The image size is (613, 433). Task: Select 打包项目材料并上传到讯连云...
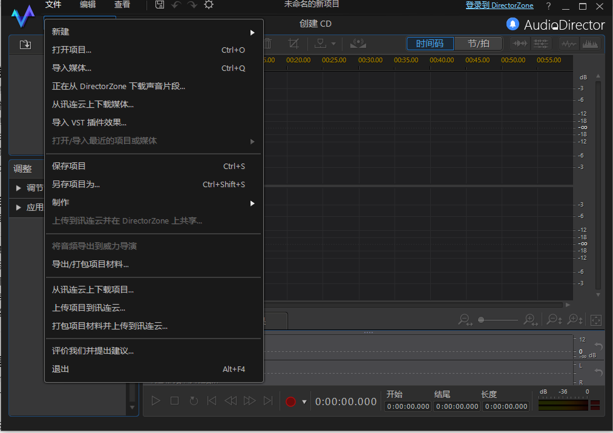[154, 326]
